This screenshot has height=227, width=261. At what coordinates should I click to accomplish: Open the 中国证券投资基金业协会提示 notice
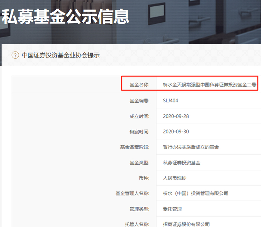point(60,55)
